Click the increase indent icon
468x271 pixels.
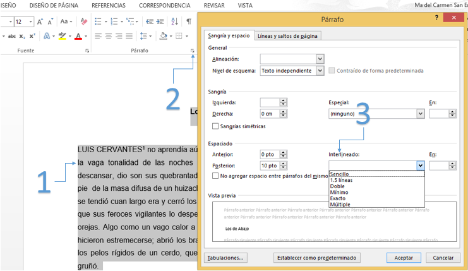(x=160, y=21)
